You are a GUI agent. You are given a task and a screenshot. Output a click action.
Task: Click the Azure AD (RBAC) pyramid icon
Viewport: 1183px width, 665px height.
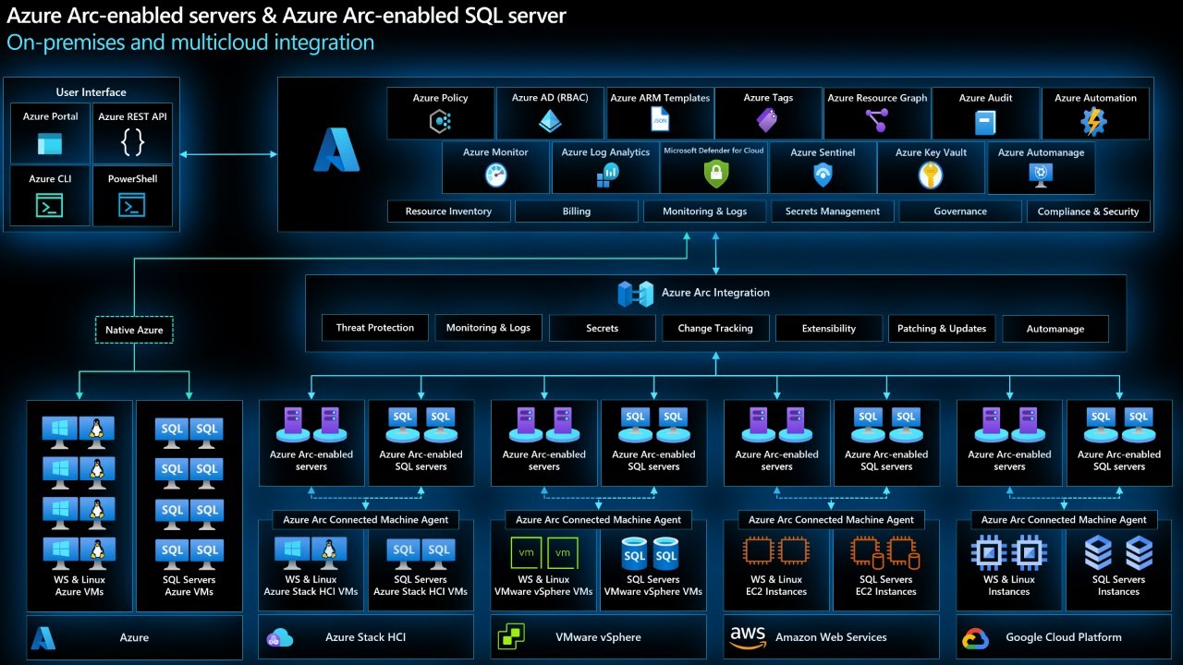click(x=550, y=120)
